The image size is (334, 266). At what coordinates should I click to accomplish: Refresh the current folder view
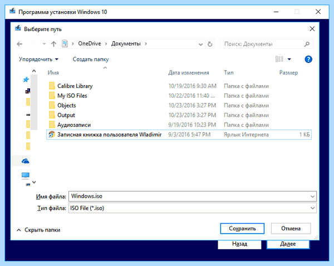click(x=210, y=44)
